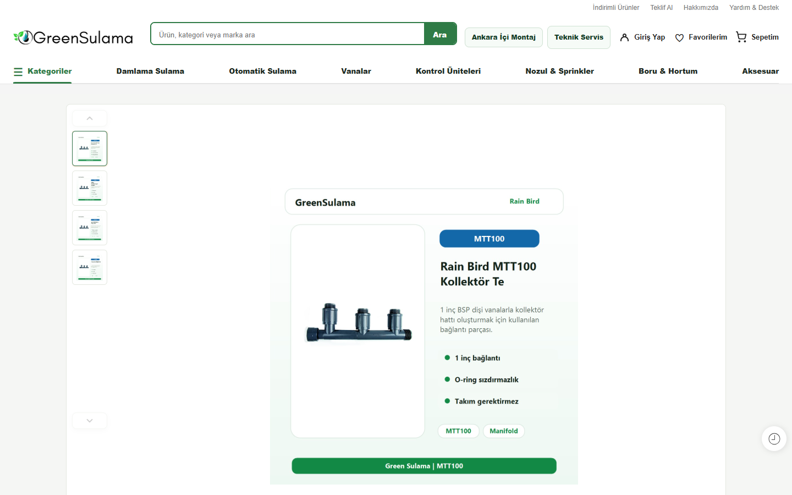Viewport: 792px width, 495px height.
Task: Open the shopping cart icon
Action: click(x=741, y=37)
